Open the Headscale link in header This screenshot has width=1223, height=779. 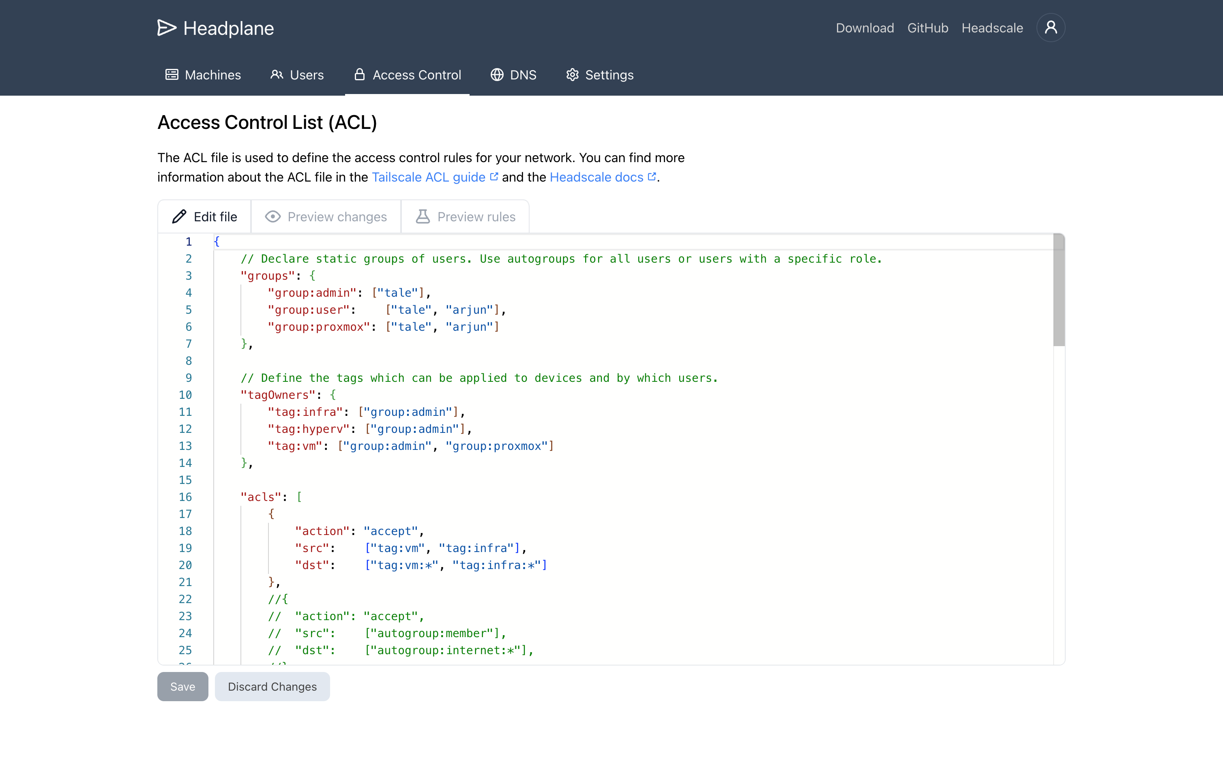pos(992,28)
